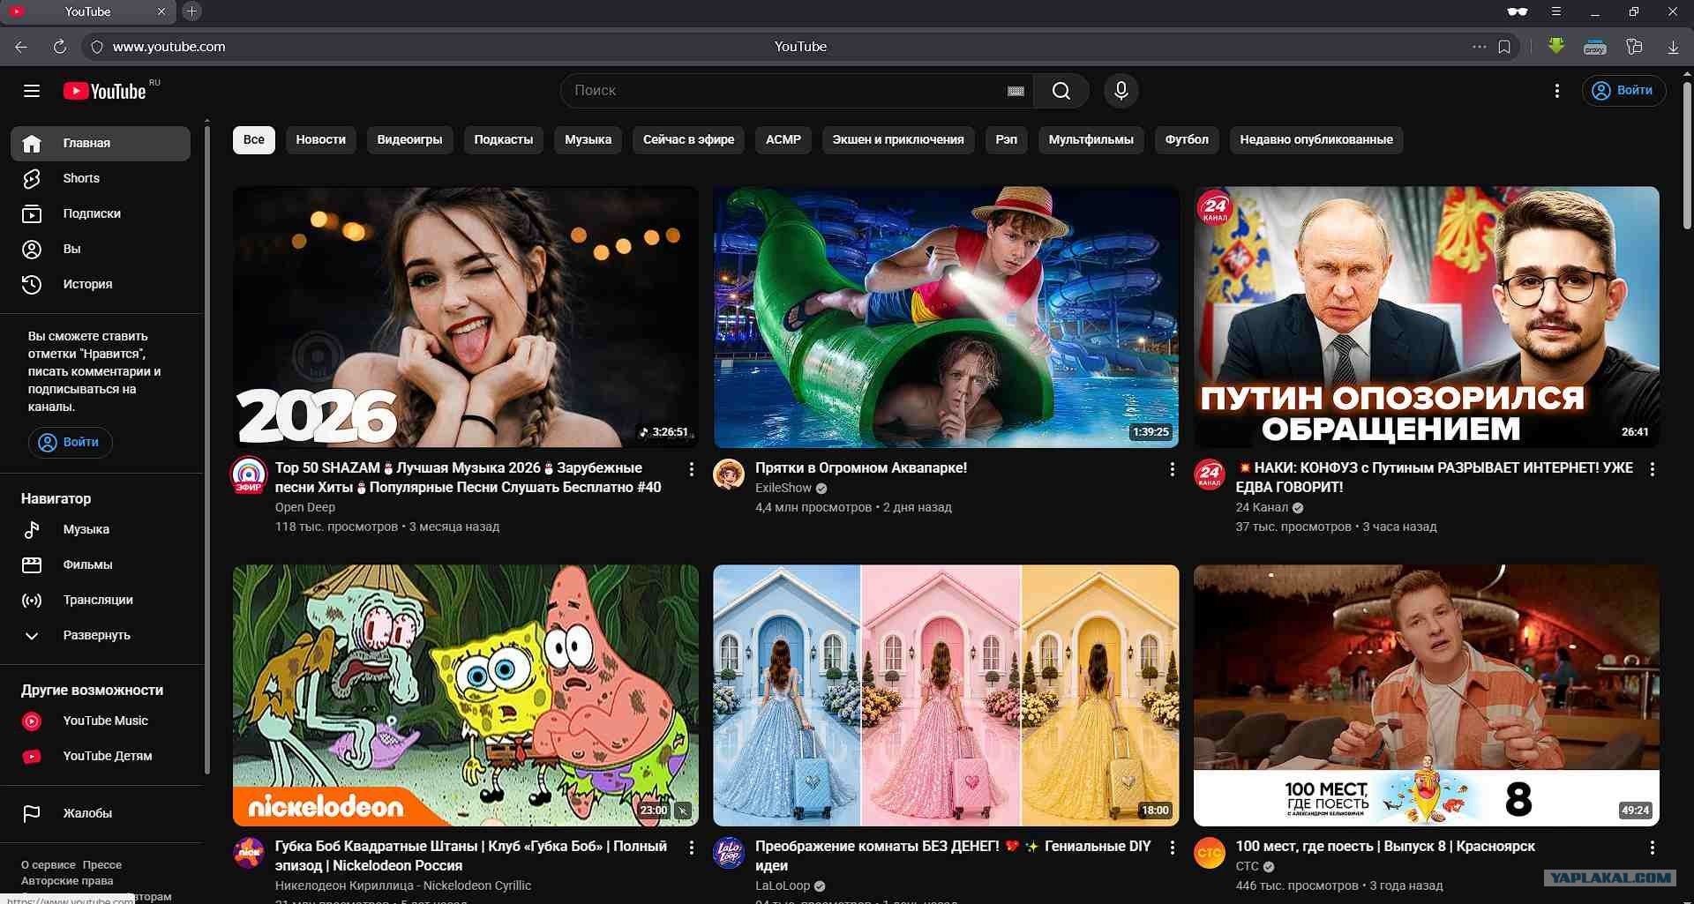Mute the Губка Боб thumbnail preview
Screen dimensions: 1694x904
pyautogui.click(x=683, y=811)
